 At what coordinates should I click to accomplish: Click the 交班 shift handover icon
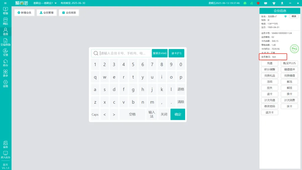6,52
